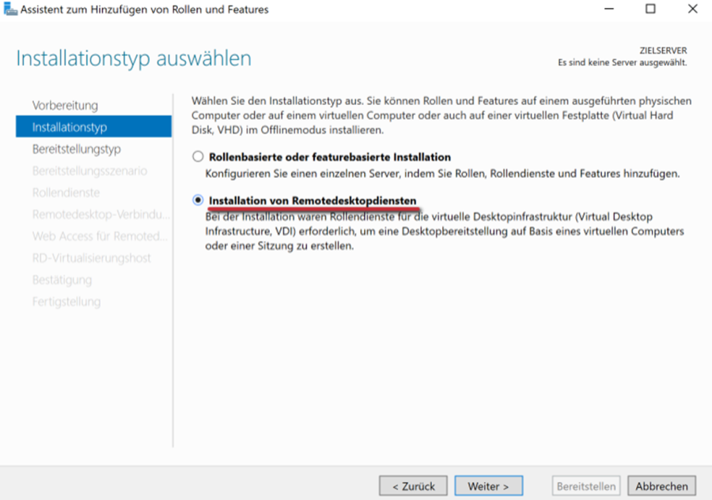Image resolution: width=712 pixels, height=500 pixels.
Task: Go to the RD-Virtualisierungshost step
Action: click(x=91, y=258)
